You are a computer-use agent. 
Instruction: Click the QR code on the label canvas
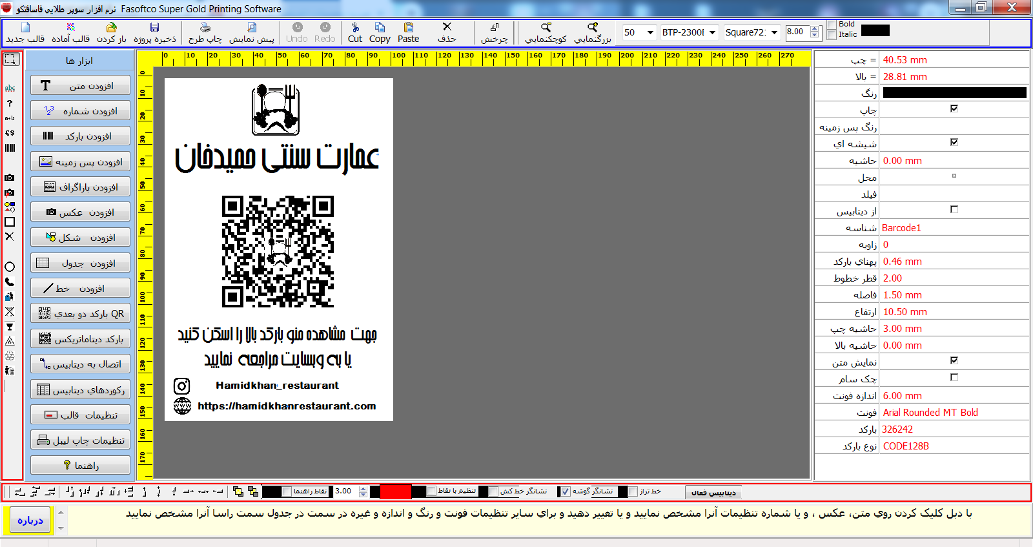click(x=278, y=251)
